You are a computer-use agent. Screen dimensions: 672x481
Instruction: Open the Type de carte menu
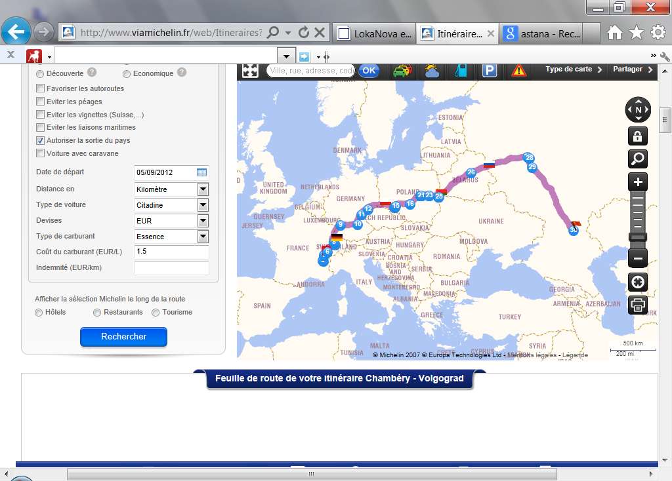point(574,69)
